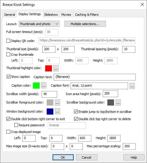
Task: Edit the Scrollbar width field
Action: click(49, 94)
